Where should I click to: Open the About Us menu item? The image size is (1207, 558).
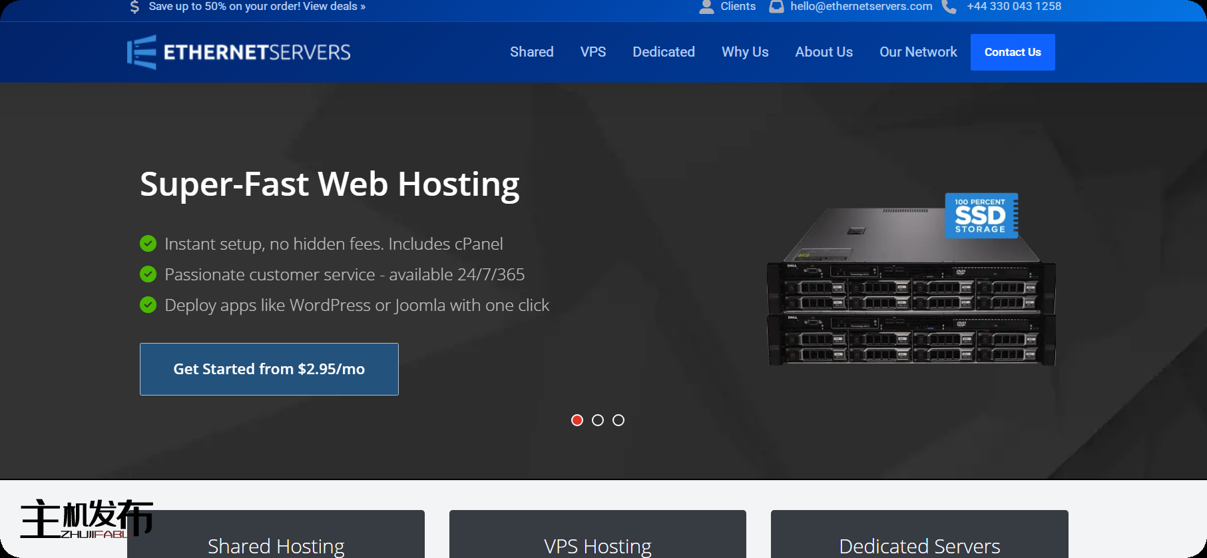click(824, 52)
